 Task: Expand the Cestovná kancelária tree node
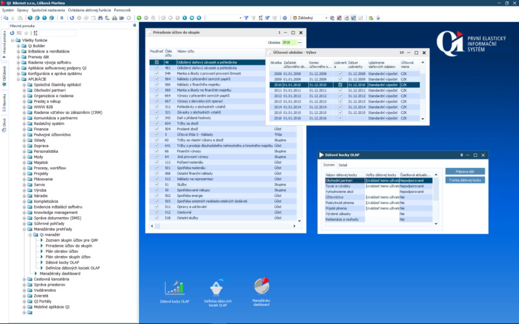point(24,279)
